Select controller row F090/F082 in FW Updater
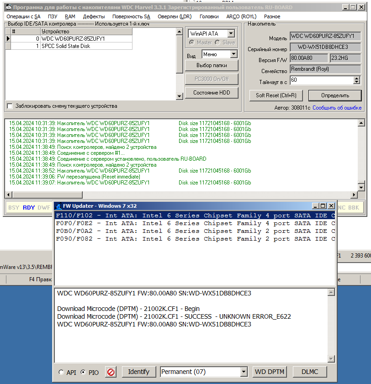 coord(195,239)
